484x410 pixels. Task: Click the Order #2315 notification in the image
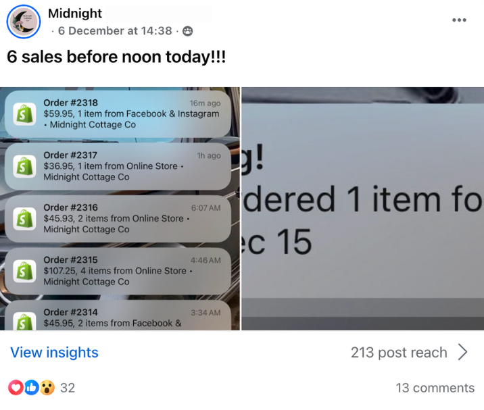point(118,271)
